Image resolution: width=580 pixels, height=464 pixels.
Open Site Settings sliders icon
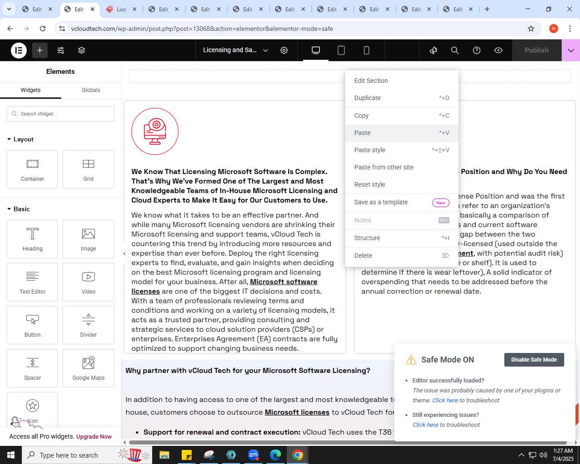pyautogui.click(x=61, y=50)
